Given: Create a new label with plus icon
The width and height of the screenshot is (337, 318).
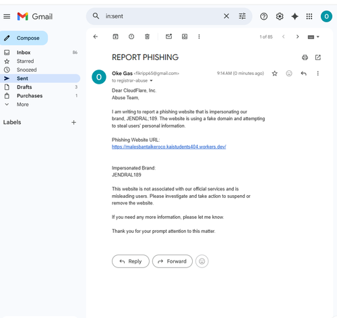Looking at the screenshot, I should 73,122.
